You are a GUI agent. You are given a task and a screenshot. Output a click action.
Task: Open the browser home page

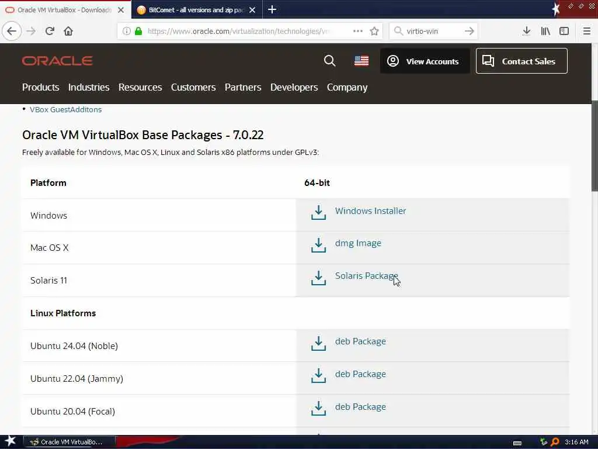coord(68,31)
